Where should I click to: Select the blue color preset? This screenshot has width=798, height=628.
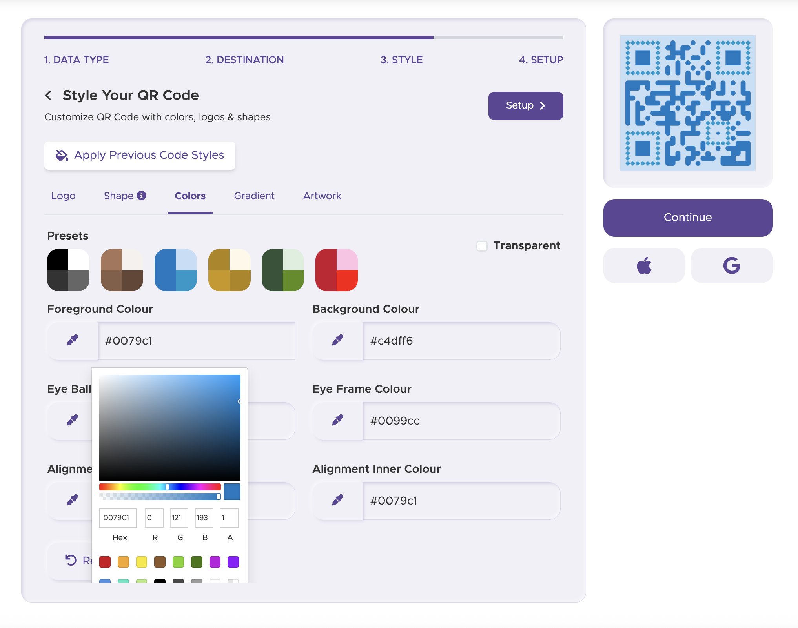175,270
